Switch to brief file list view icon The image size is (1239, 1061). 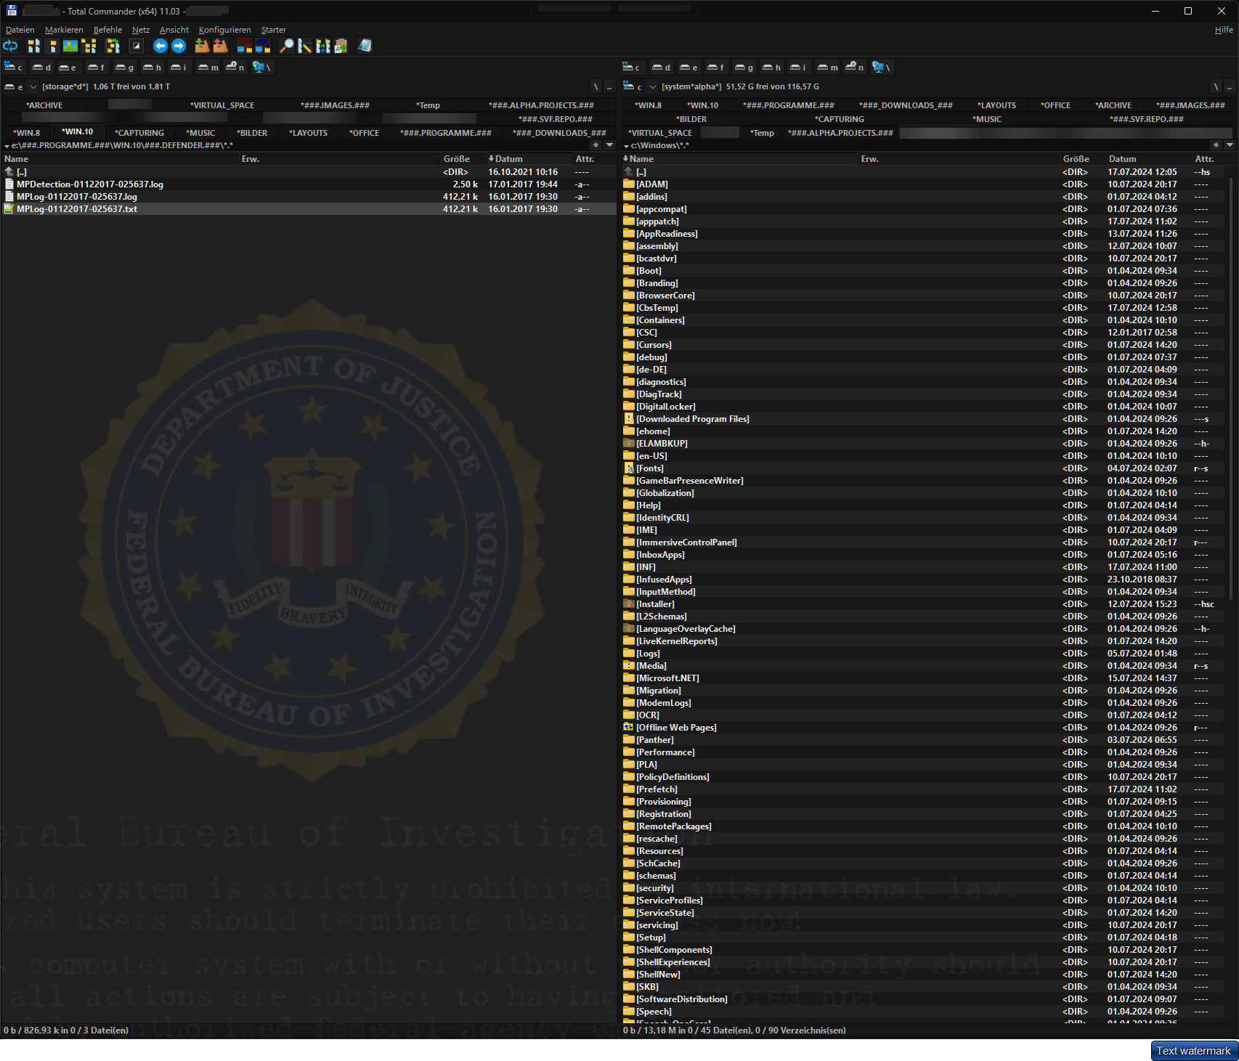pos(33,46)
